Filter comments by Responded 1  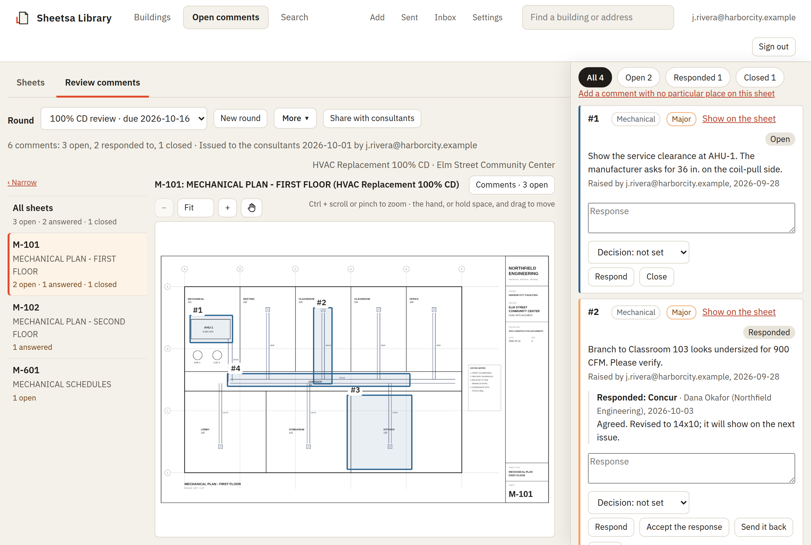coord(697,78)
